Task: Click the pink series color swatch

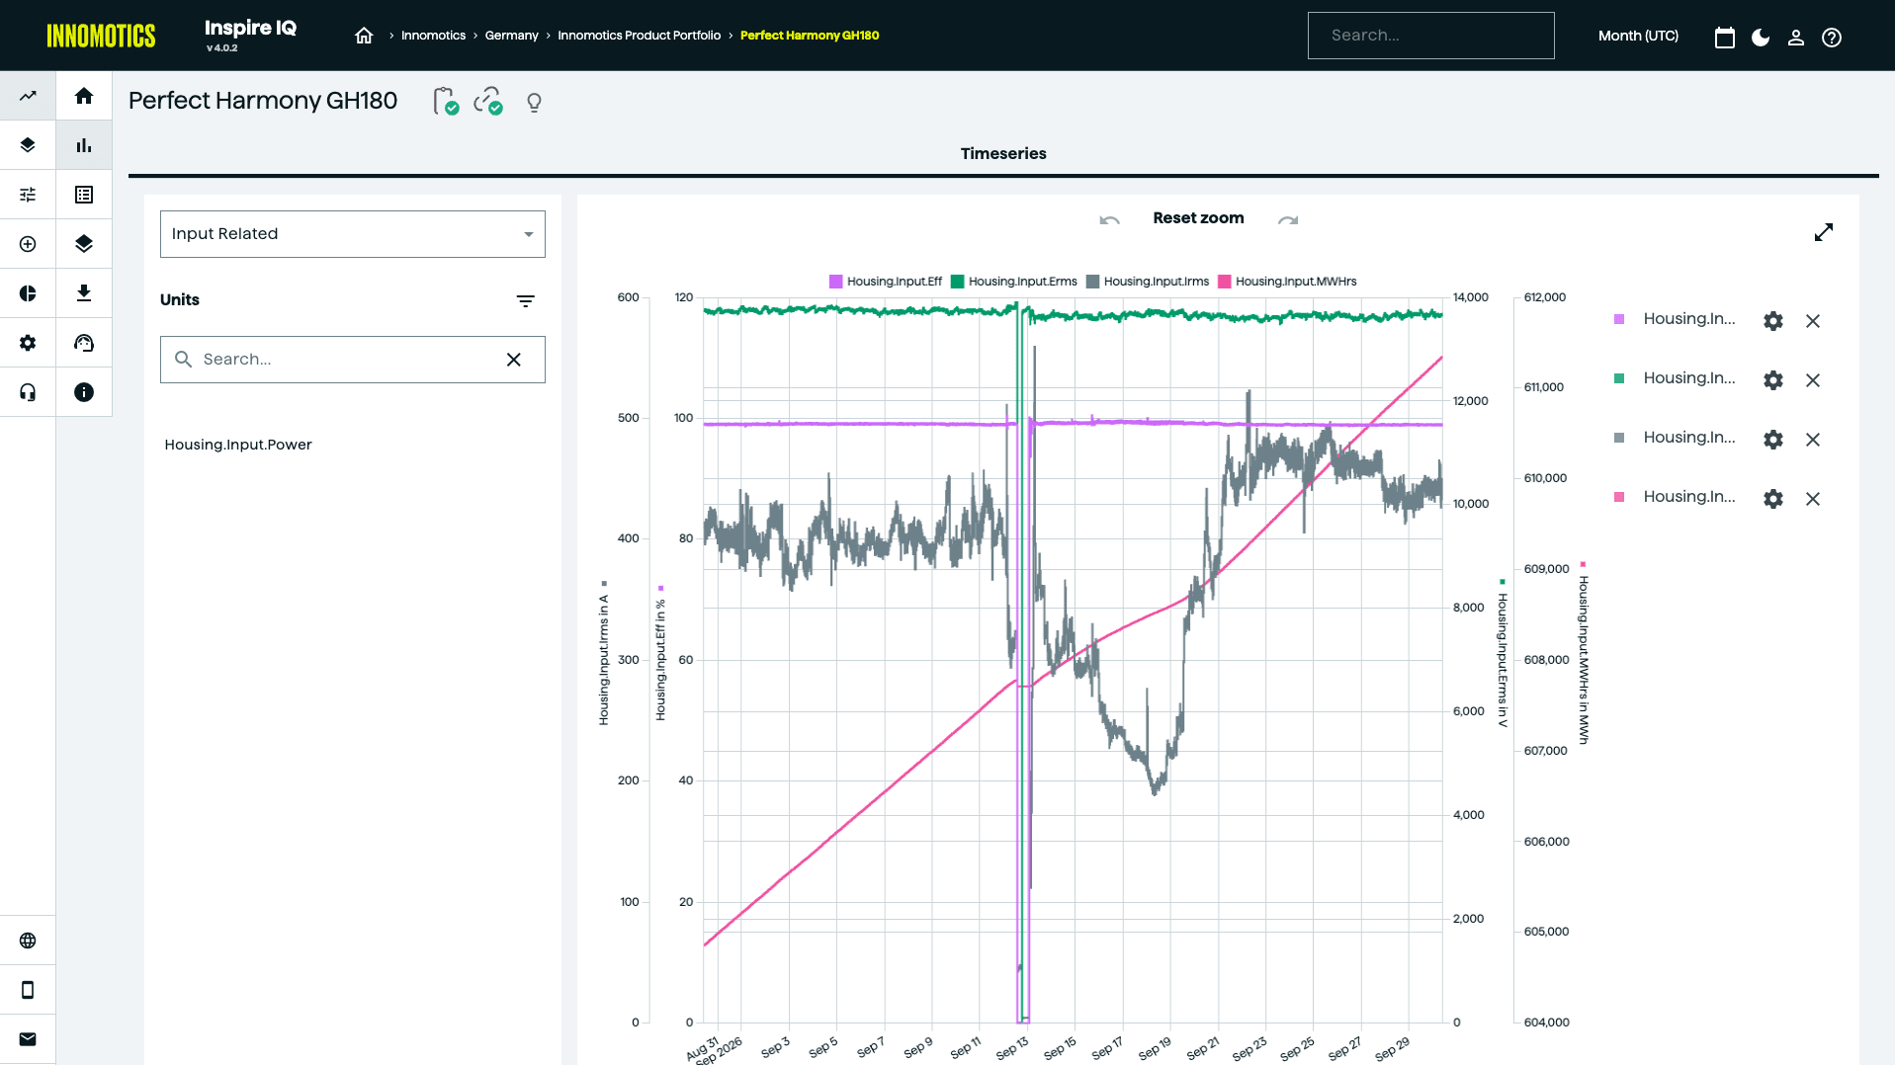Action: (1619, 497)
